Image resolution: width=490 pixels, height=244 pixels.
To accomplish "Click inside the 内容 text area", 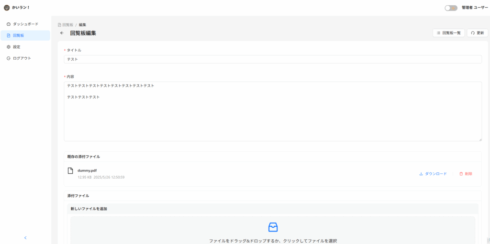I will tap(273, 111).
